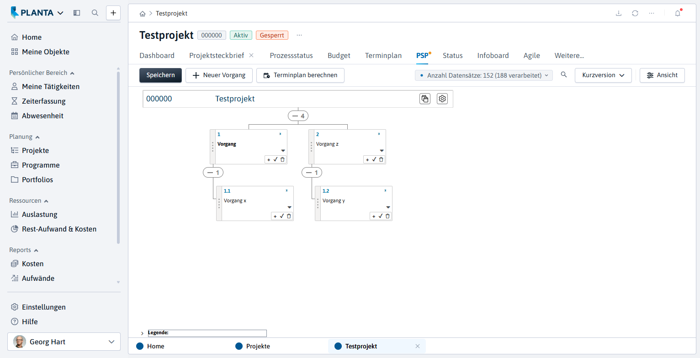Click the home breadcrumb icon
This screenshot has width=700, height=358.
[x=143, y=14]
